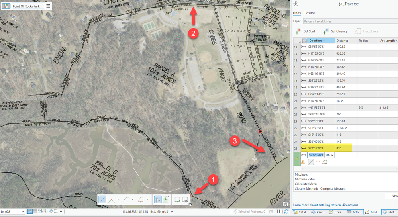Open editing toolbar settings gear
Screen dimensions: 398x217
coord(190,204)
